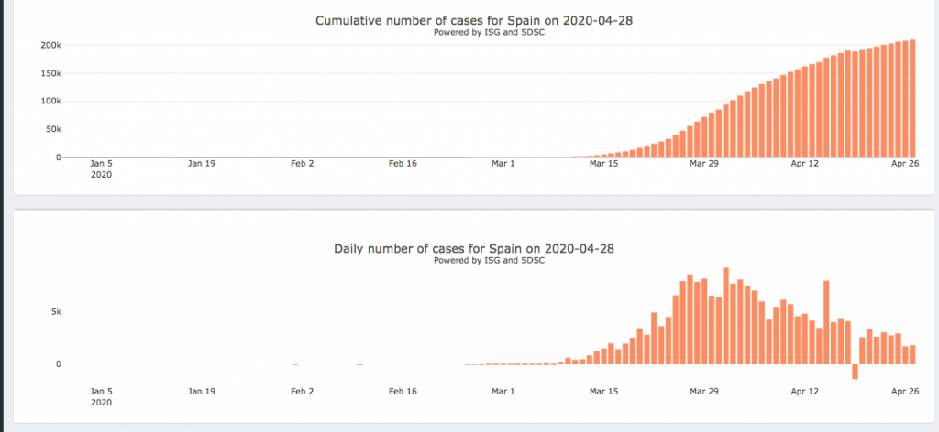Image resolution: width=939 pixels, height=432 pixels.
Task: Click the 200k y-axis label on the cumulative chart
Action: (x=50, y=45)
